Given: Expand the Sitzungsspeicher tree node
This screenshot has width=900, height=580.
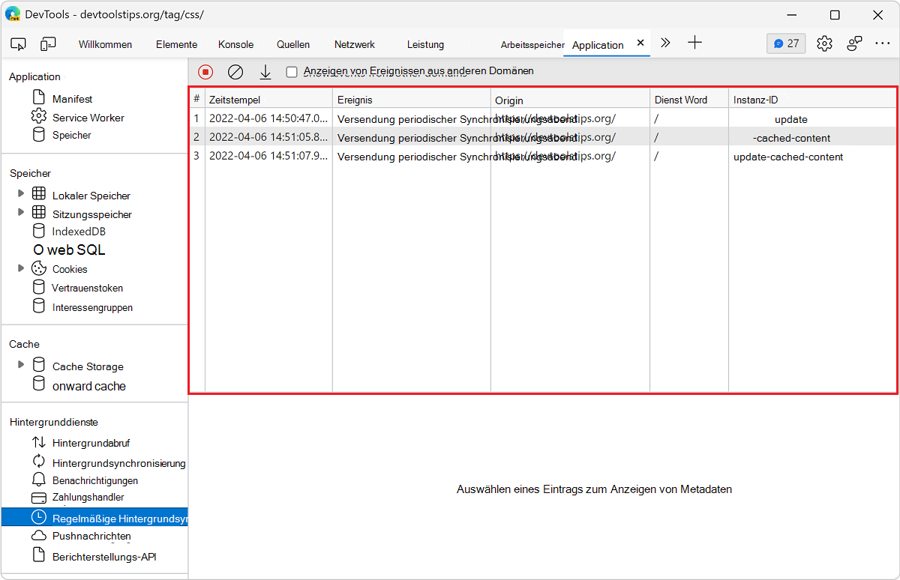Looking at the screenshot, I should pyautogui.click(x=21, y=212).
